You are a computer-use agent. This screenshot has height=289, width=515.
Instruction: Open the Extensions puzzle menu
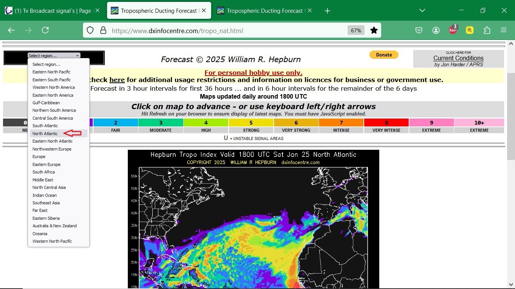click(487, 30)
